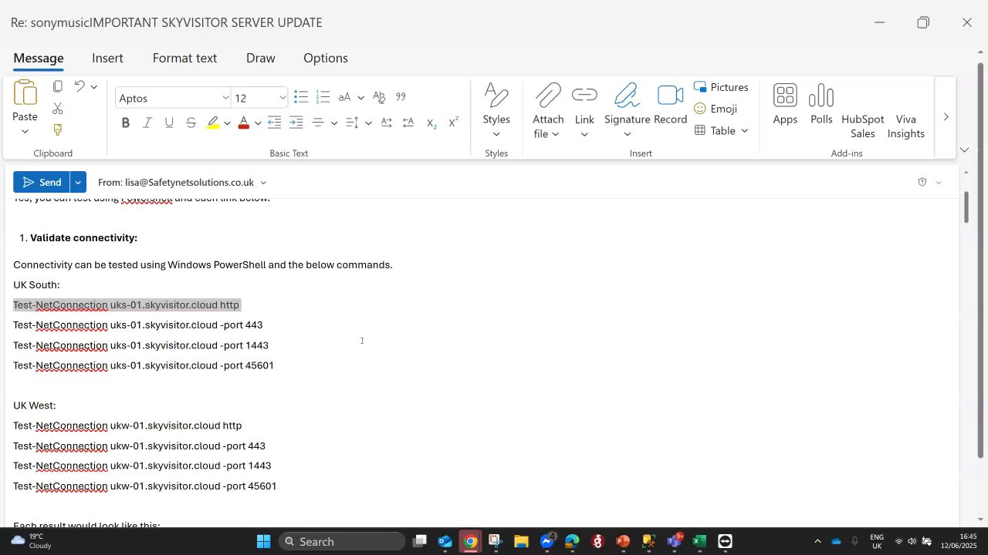
Task: Open the Styles gallery
Action: tap(496, 110)
